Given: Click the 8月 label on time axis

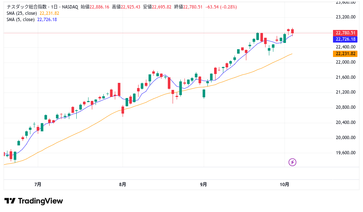Looking at the screenshot, I should tap(123, 184).
